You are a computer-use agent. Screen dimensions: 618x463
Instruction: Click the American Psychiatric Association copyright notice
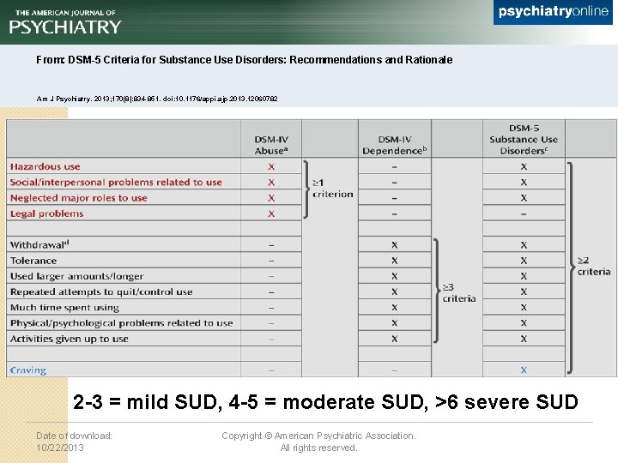(x=318, y=442)
